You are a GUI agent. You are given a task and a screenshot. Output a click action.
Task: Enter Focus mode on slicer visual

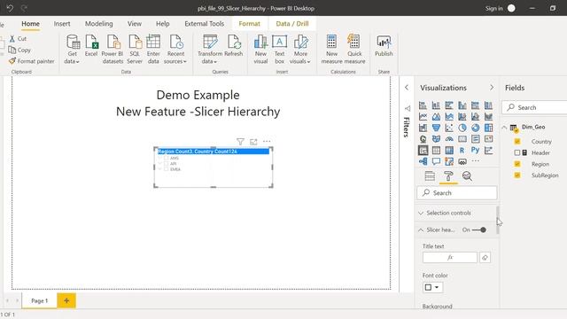253,142
